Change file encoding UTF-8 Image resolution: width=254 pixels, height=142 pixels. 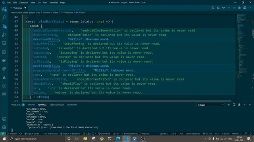[173, 134]
